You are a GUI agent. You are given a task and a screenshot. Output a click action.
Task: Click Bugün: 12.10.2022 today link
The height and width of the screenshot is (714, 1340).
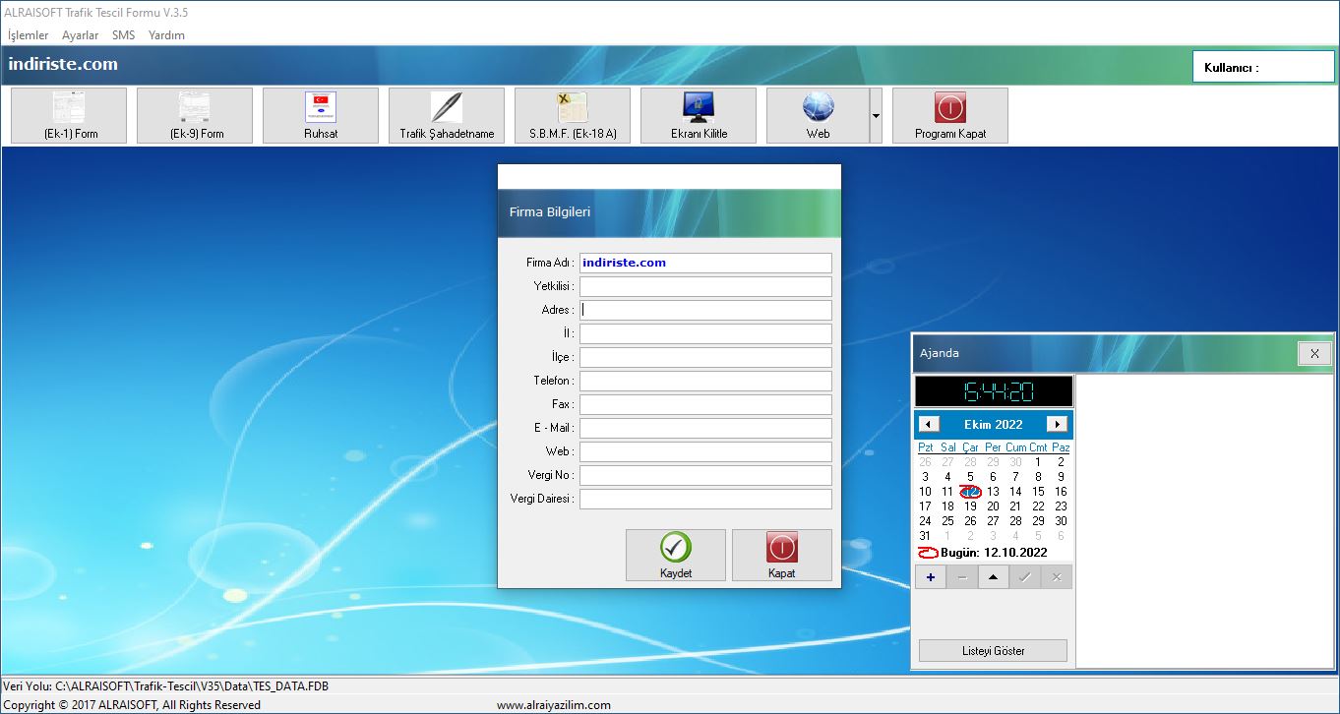(994, 553)
